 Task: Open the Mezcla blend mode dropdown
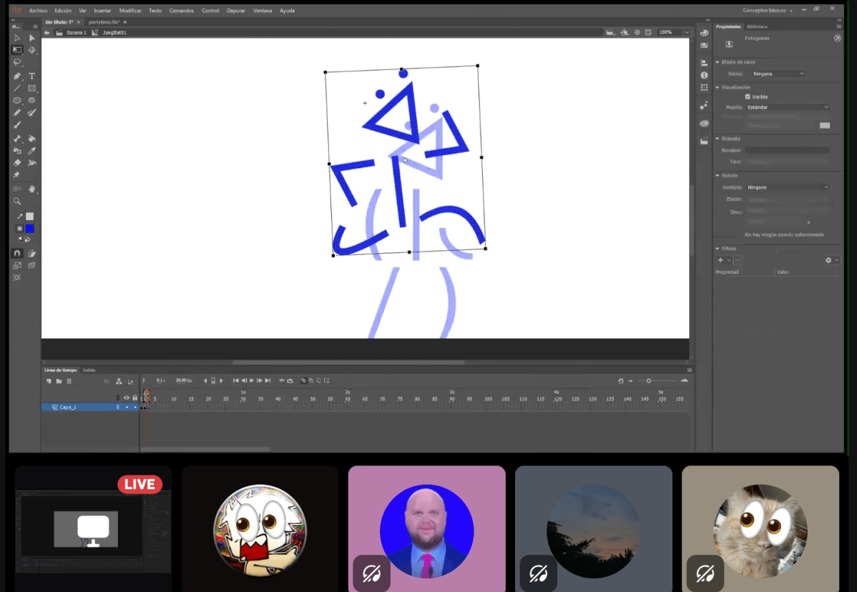coord(787,107)
